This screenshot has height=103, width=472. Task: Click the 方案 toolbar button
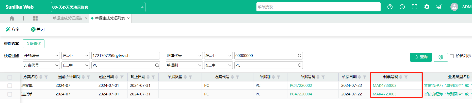point(13,29)
